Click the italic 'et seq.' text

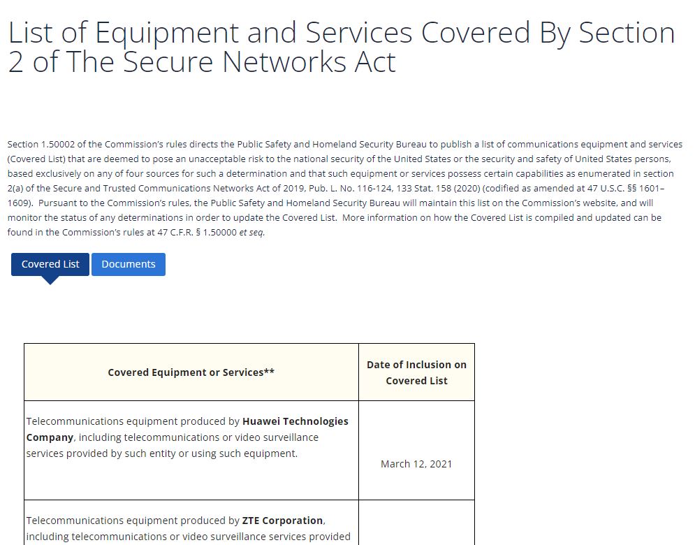coord(252,233)
